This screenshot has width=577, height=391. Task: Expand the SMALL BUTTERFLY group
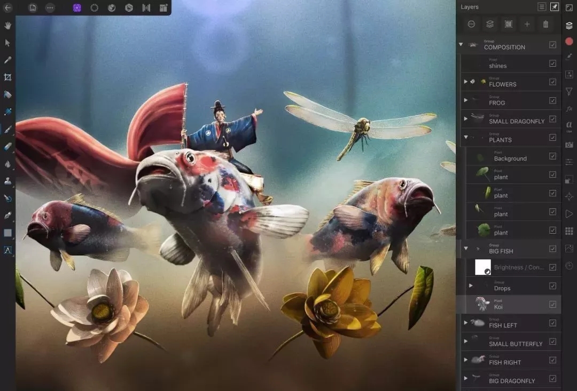coord(465,341)
